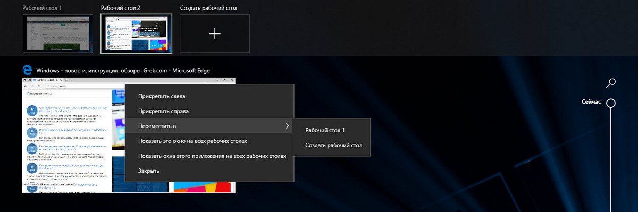638x212 pixels.
Task: Open the timeline search magnifier icon
Action: pyautogui.click(x=611, y=83)
